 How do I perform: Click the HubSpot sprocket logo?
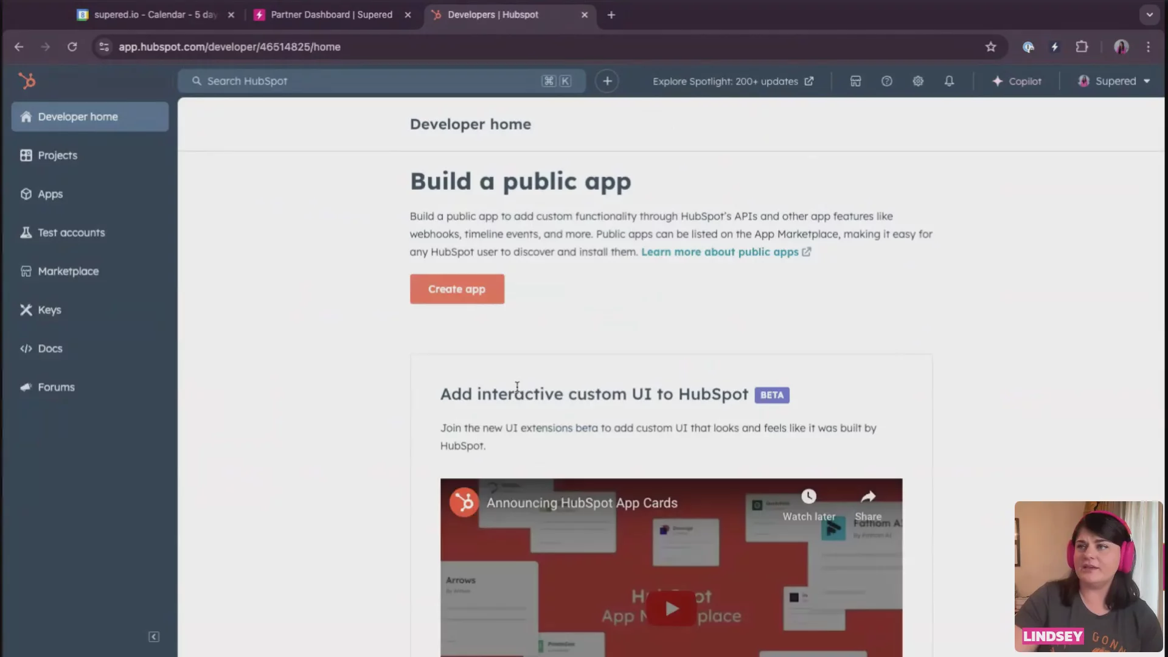27,80
